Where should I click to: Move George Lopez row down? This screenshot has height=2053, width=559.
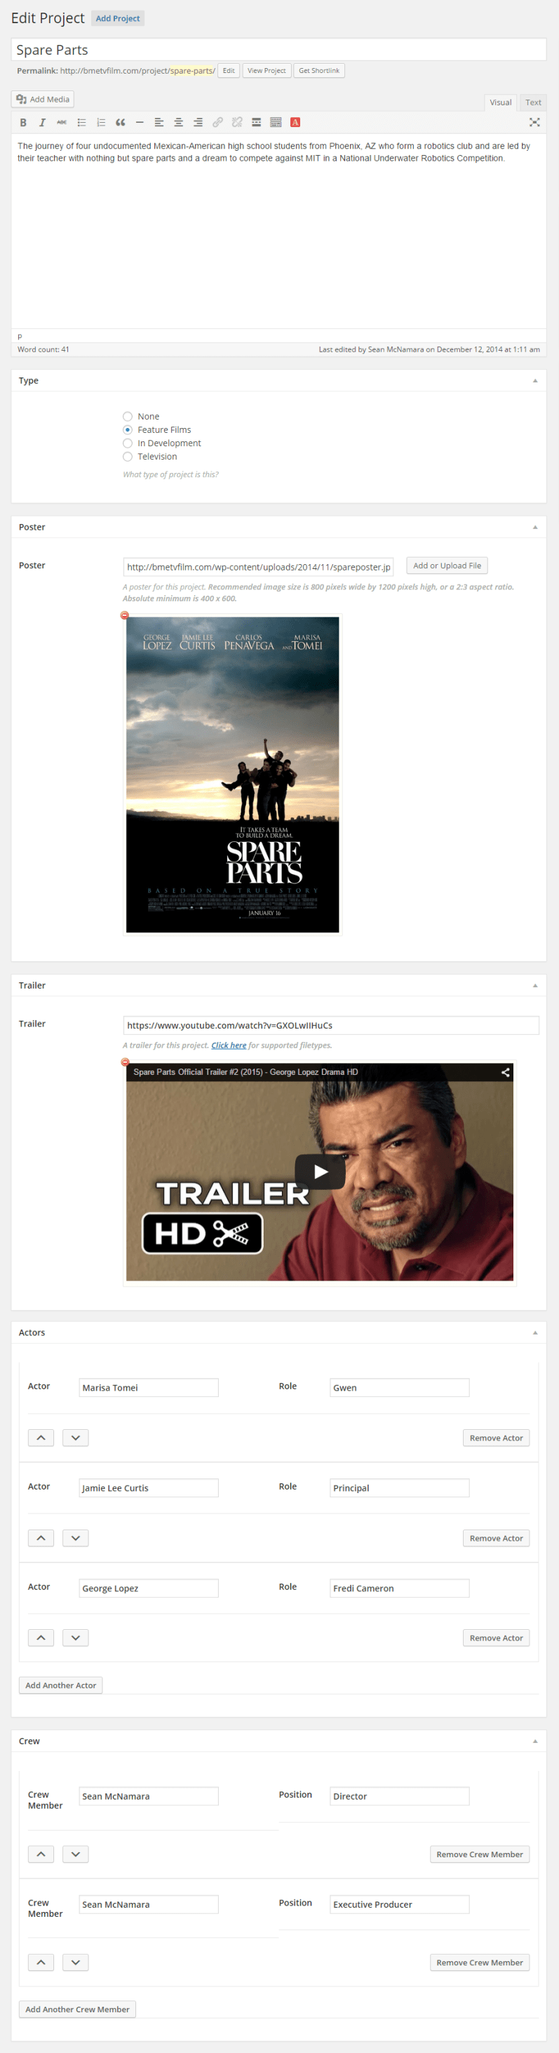coord(76,1638)
